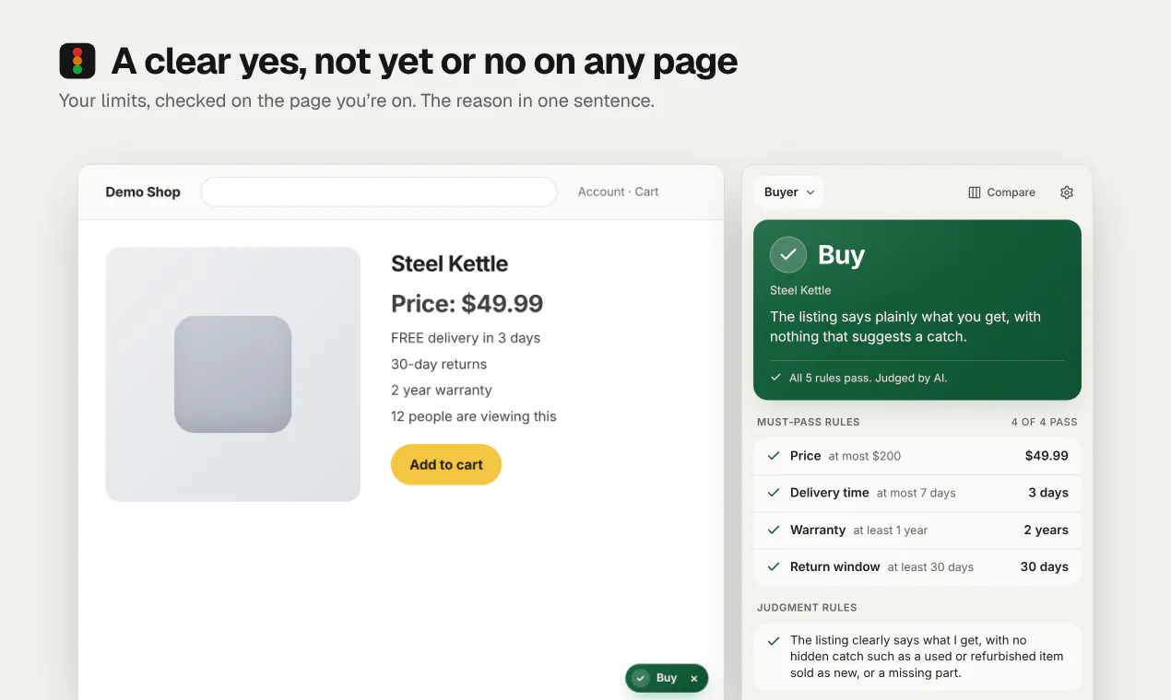This screenshot has height=700, width=1171.
Task: Dismiss the floating Buy pill with X
Action: (694, 679)
